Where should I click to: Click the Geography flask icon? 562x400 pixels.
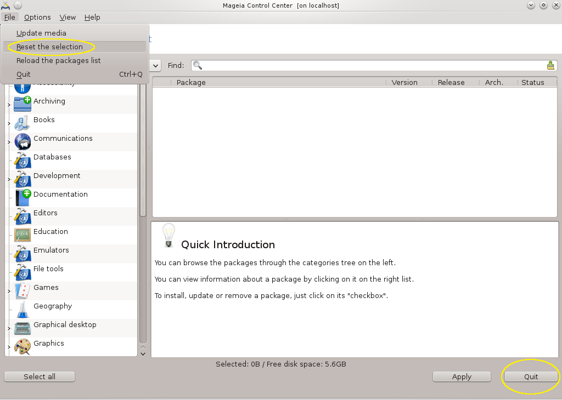pyautogui.click(x=22, y=308)
